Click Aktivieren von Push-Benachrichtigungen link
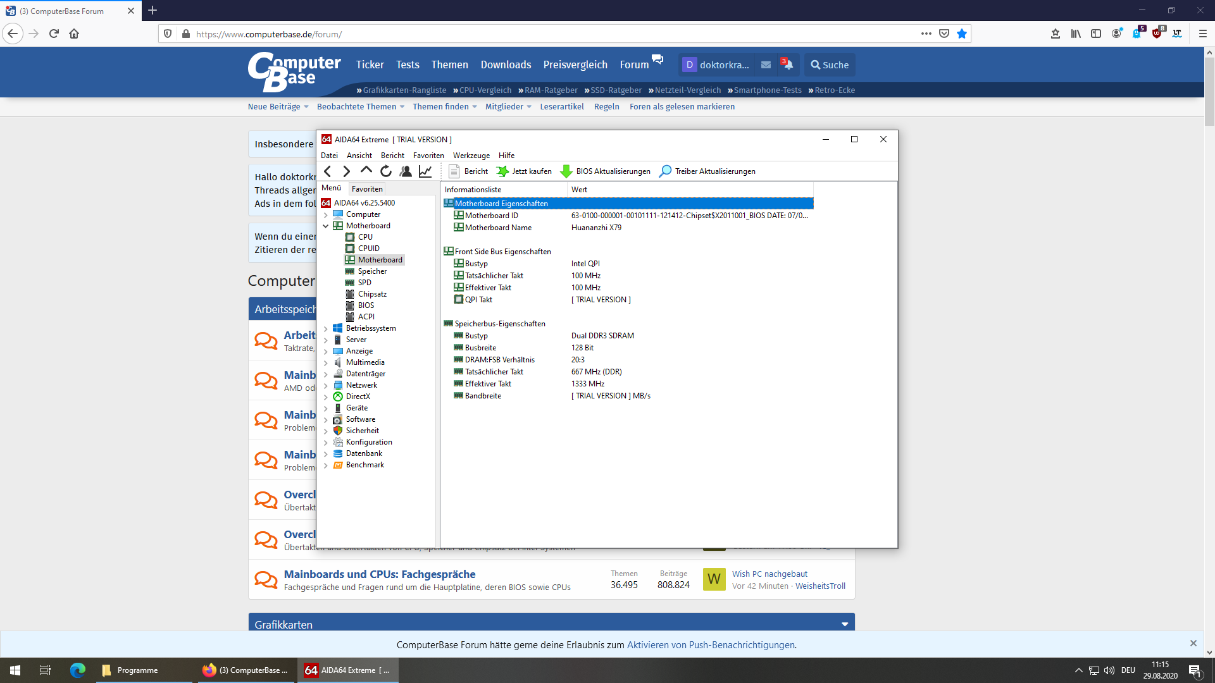This screenshot has height=683, width=1215. click(x=711, y=645)
